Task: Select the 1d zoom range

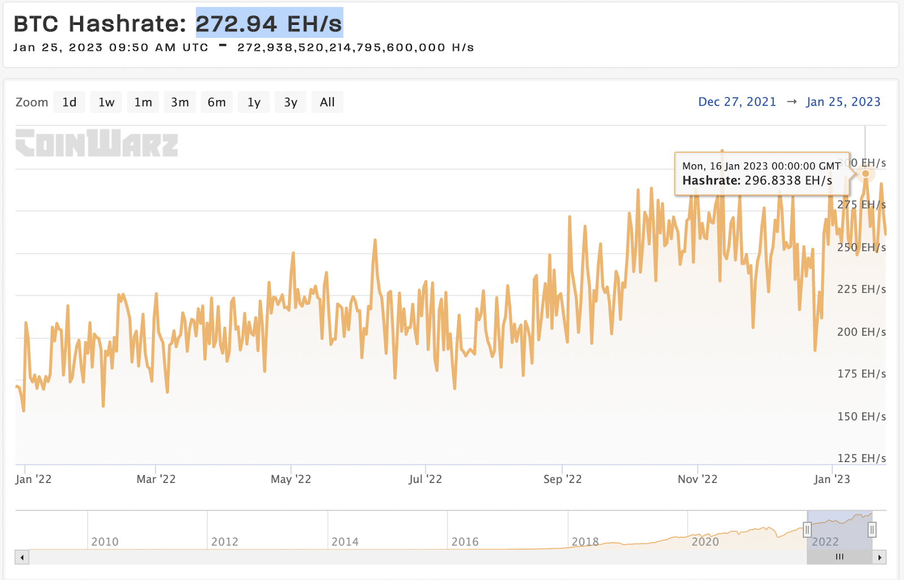Action: (69, 102)
